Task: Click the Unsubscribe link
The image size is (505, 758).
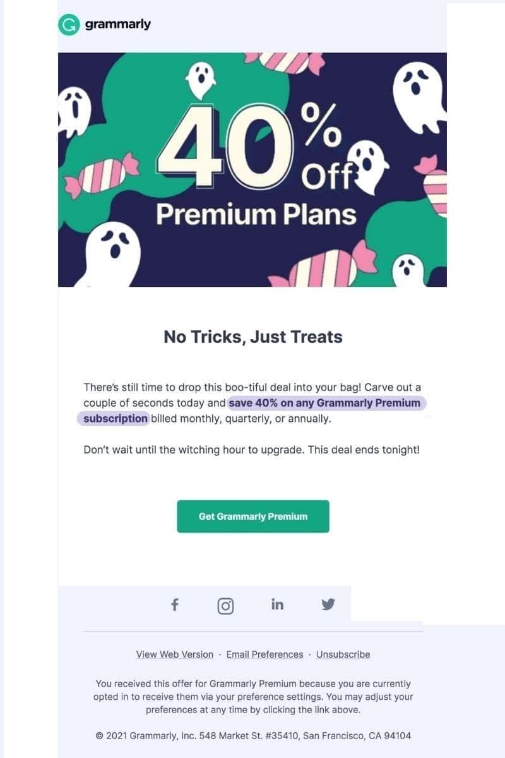Action: coord(343,654)
